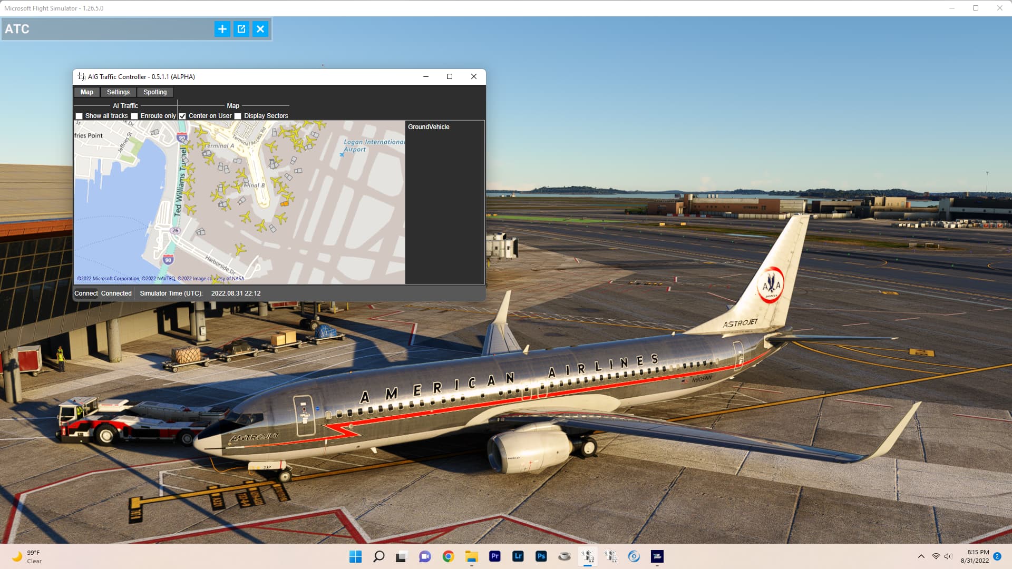Open File Explorer from taskbar
The image size is (1012, 569).
pos(471,556)
